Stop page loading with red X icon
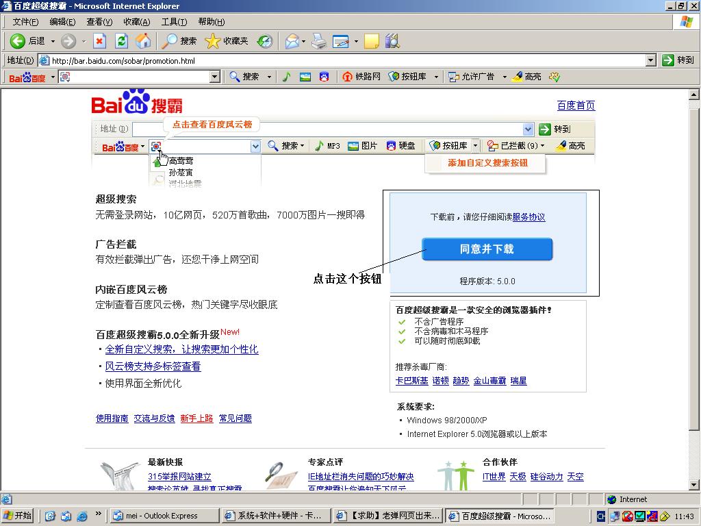This screenshot has width=701, height=526. point(99,41)
